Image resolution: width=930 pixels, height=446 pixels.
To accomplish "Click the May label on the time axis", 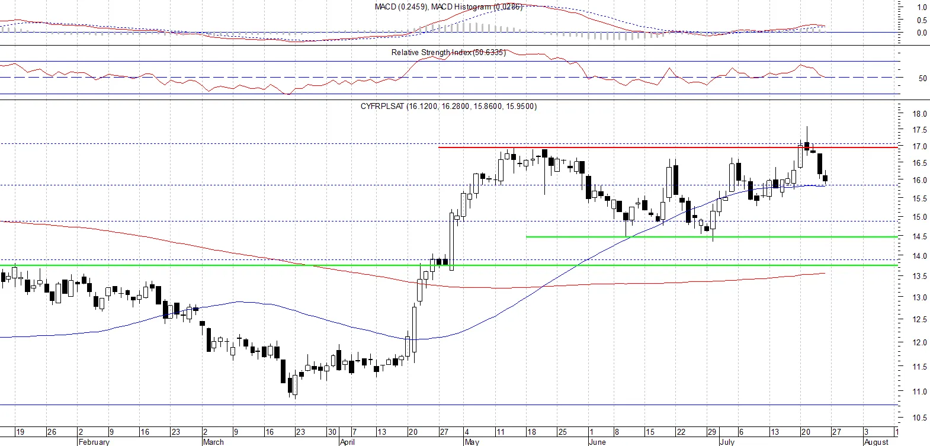I will (x=472, y=442).
